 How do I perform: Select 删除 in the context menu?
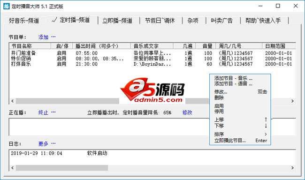[240, 97]
